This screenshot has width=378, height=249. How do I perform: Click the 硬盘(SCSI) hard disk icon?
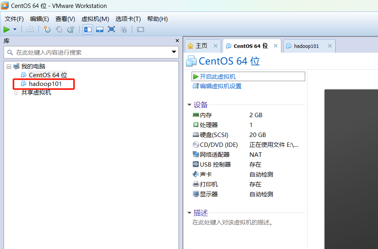tap(196, 135)
